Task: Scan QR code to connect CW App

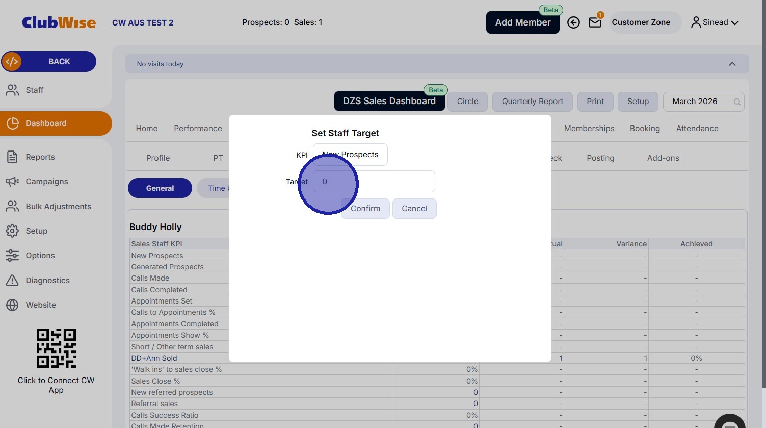Action: pyautogui.click(x=56, y=348)
